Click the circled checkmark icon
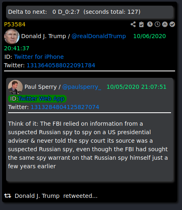 (172, 24)
